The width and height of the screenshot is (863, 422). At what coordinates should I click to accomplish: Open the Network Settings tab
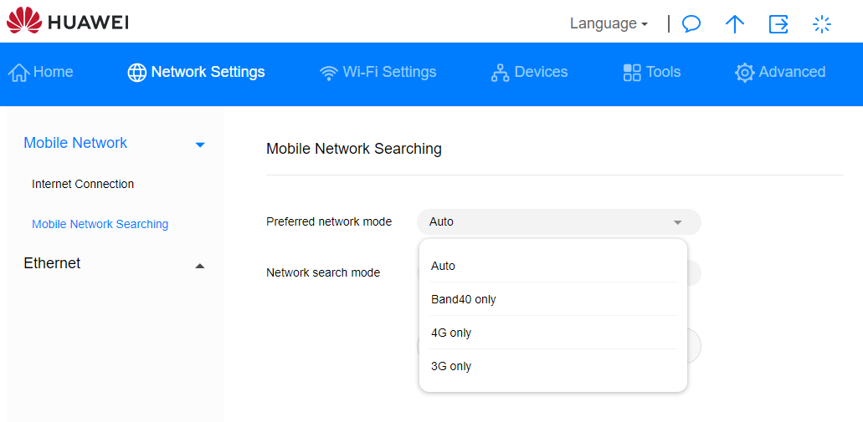point(196,72)
